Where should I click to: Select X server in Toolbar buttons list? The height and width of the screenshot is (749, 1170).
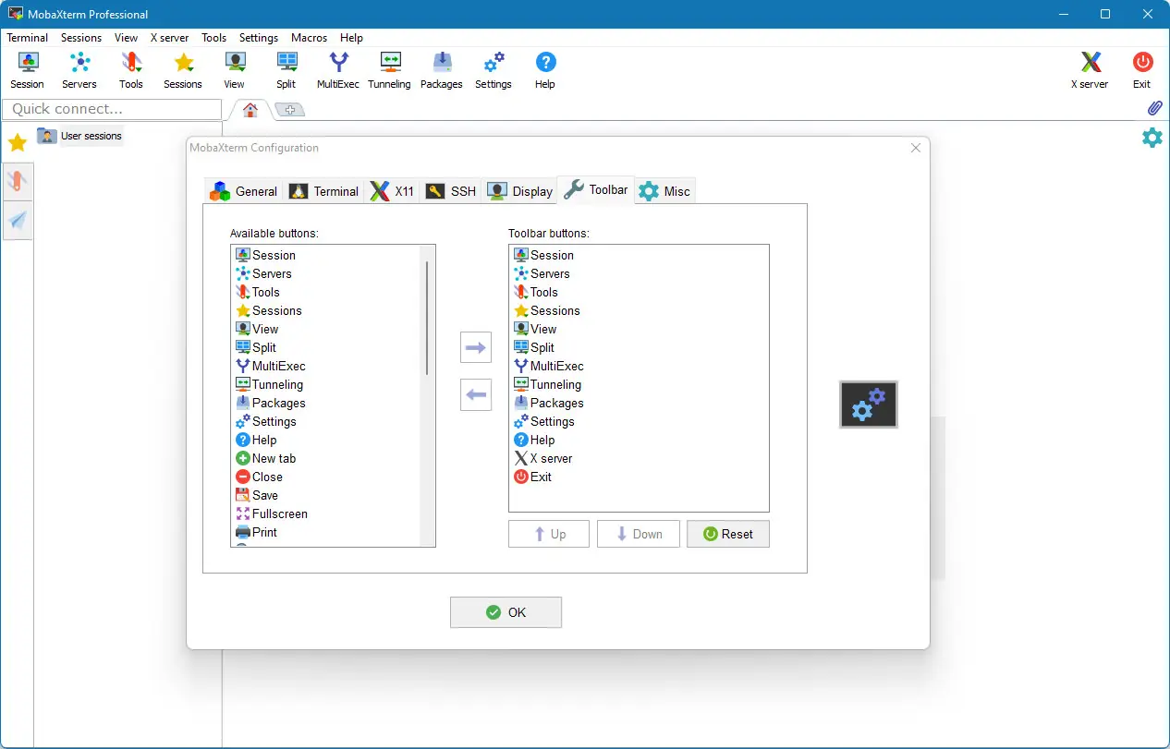tap(542, 458)
